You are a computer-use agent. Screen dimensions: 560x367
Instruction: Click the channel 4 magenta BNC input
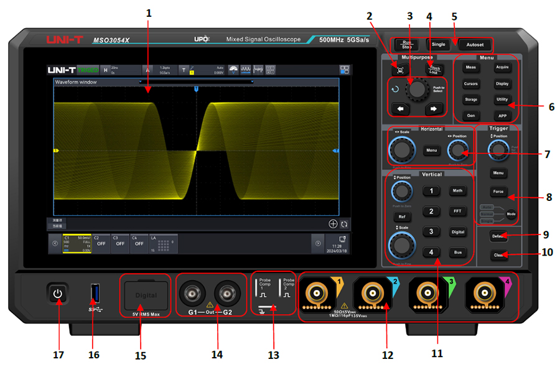coord(484,294)
